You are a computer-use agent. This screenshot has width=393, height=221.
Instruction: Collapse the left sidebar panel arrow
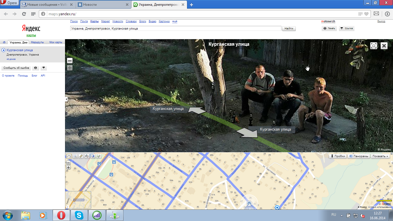click(x=66, y=99)
